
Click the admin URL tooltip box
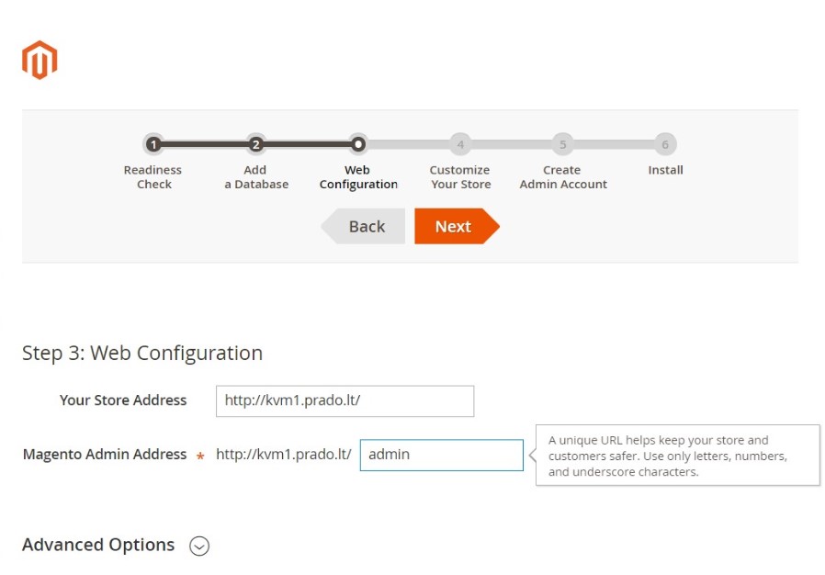pos(678,455)
